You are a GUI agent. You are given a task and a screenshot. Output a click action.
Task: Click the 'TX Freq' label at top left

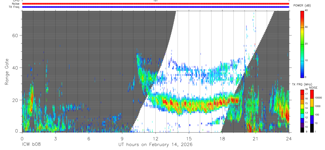(14, 7)
